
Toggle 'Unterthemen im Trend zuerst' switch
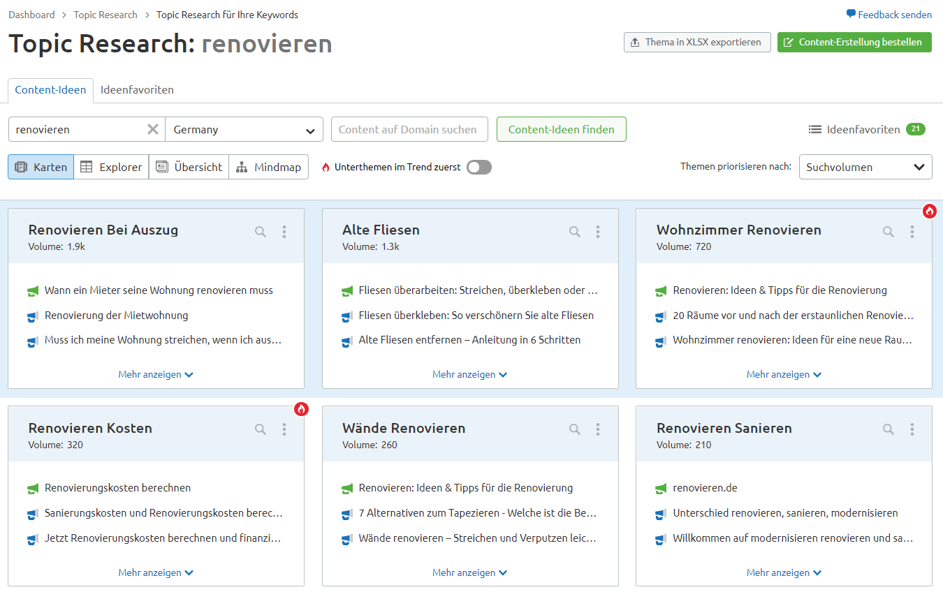(x=479, y=167)
